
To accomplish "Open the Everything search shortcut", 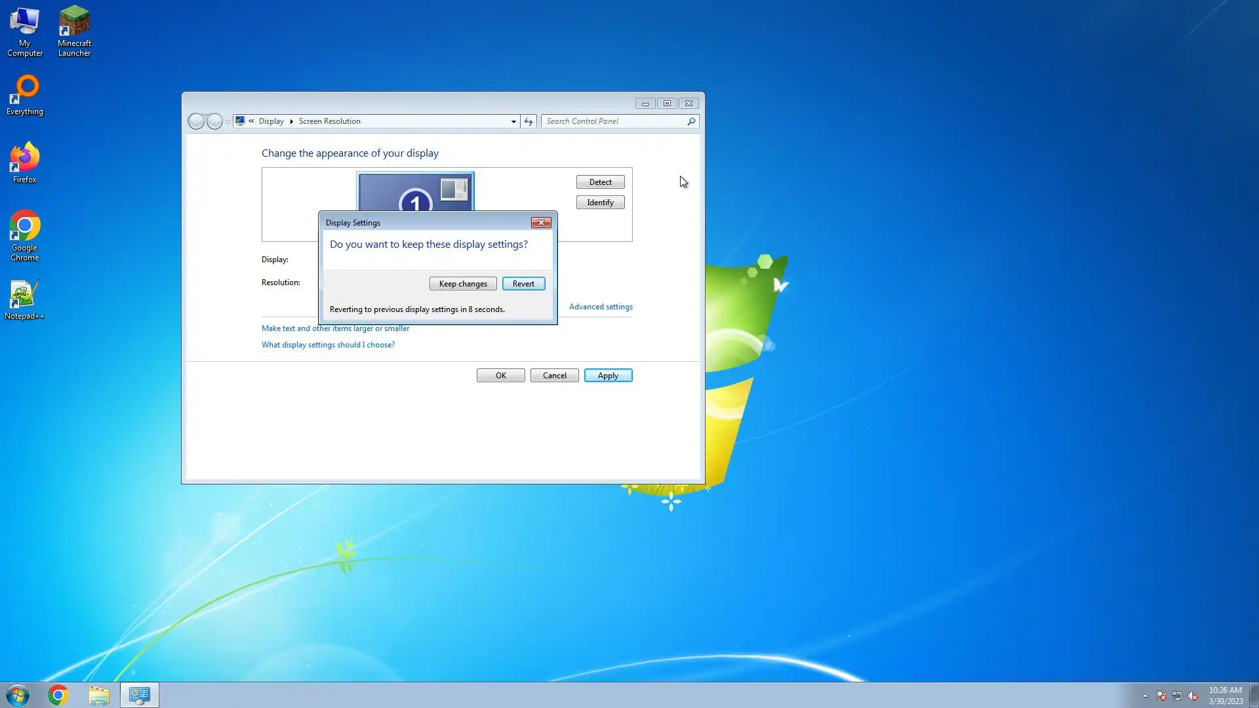I will 25,94.
